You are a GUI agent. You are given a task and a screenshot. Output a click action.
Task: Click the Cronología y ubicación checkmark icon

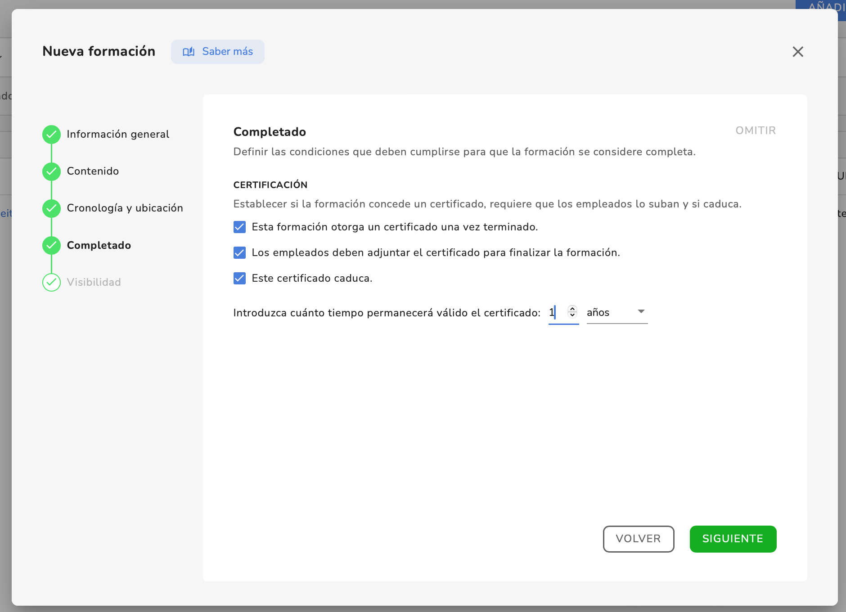coord(52,208)
